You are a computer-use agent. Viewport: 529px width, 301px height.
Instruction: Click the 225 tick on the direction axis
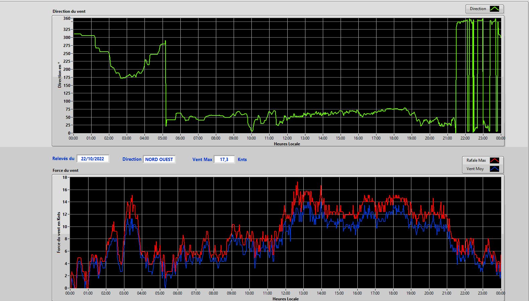point(67,61)
